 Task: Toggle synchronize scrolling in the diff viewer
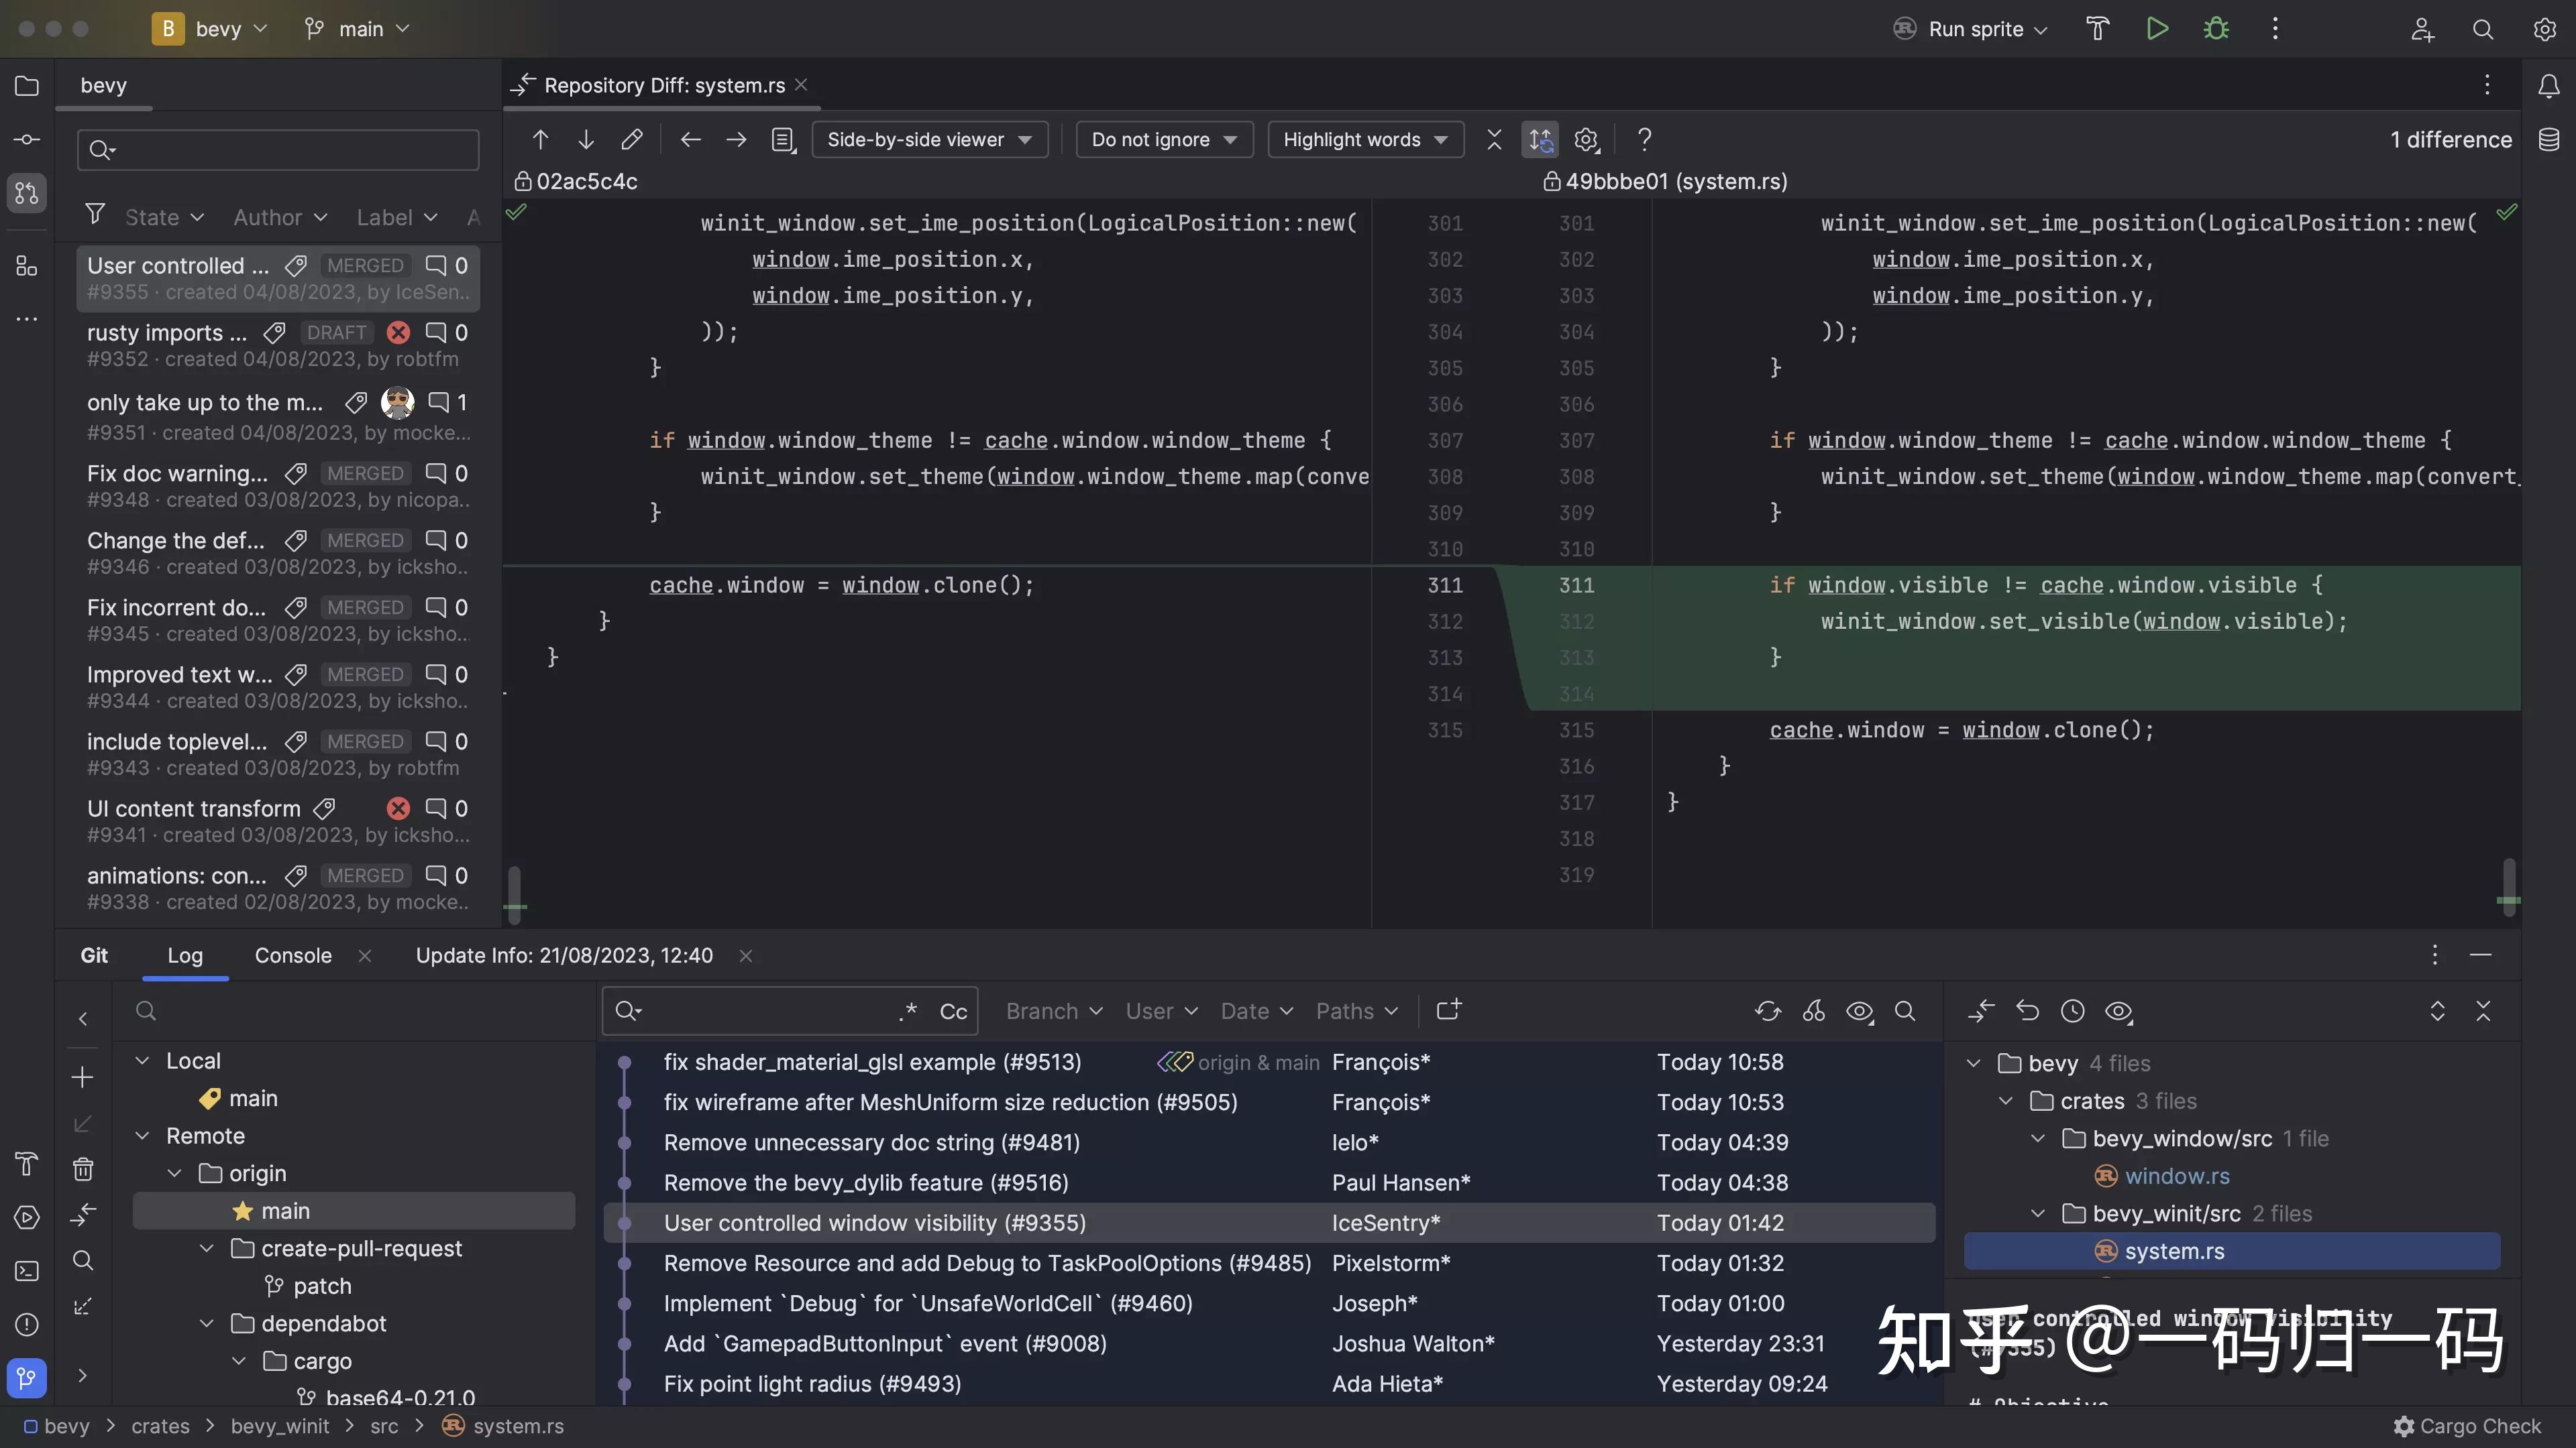(1540, 139)
